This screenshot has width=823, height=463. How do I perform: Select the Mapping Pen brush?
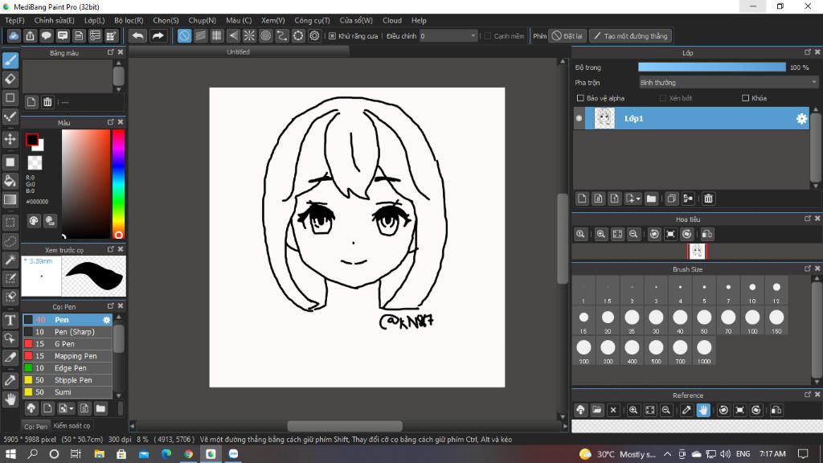68,356
